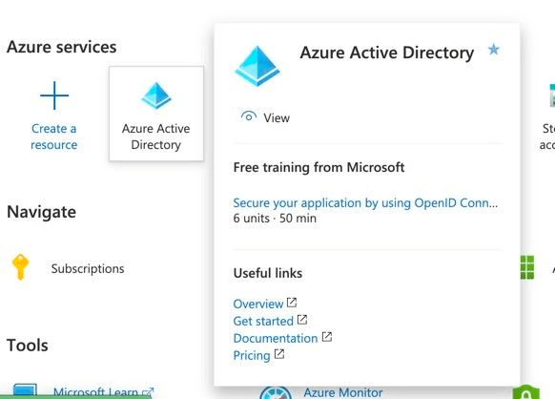This screenshot has width=555, height=399.
Task: Open the Azure Monitor link
Action: tap(343, 392)
